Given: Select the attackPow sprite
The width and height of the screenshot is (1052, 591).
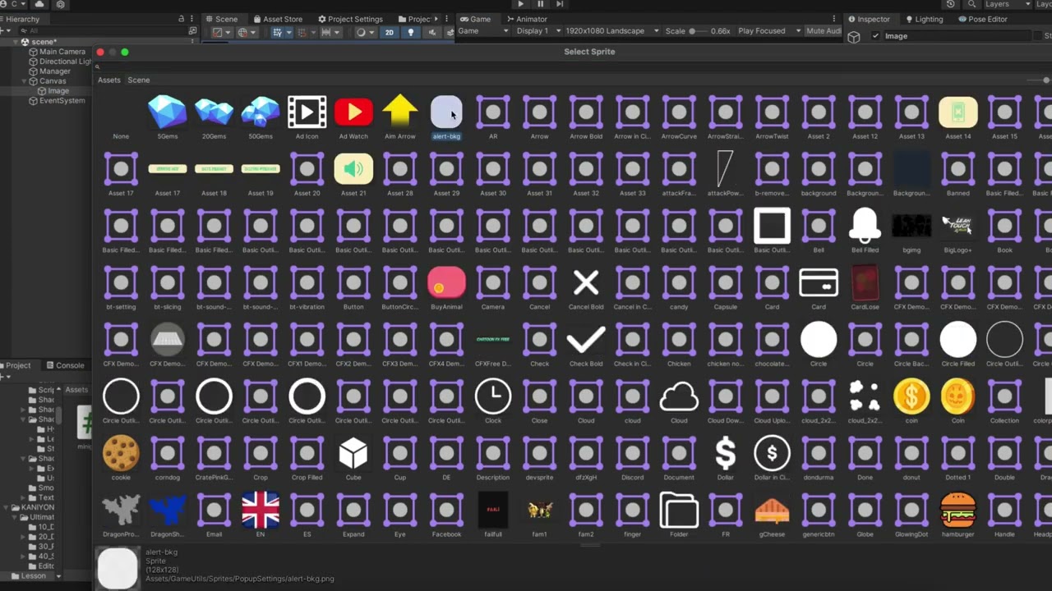Looking at the screenshot, I should pyautogui.click(x=725, y=169).
